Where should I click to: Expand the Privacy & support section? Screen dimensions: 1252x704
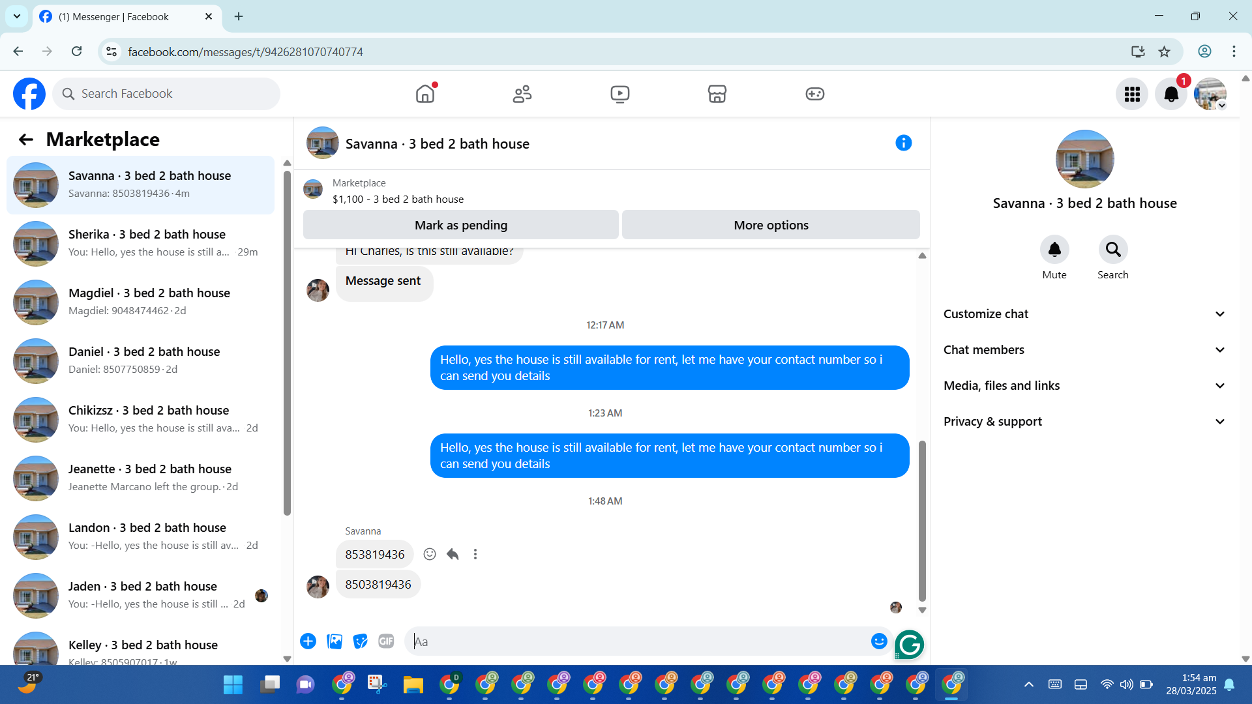[x=1084, y=422]
